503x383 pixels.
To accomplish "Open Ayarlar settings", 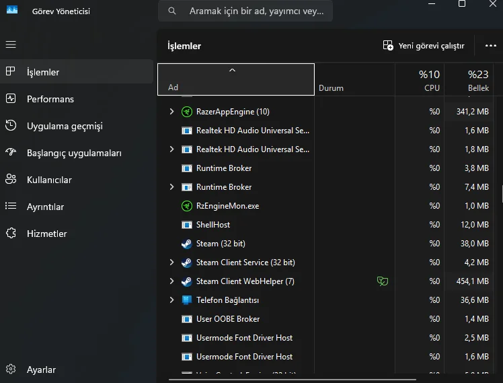I will (40, 370).
